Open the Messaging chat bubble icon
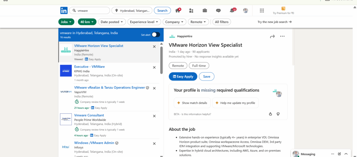357x157 pixels. (x=218, y=10)
